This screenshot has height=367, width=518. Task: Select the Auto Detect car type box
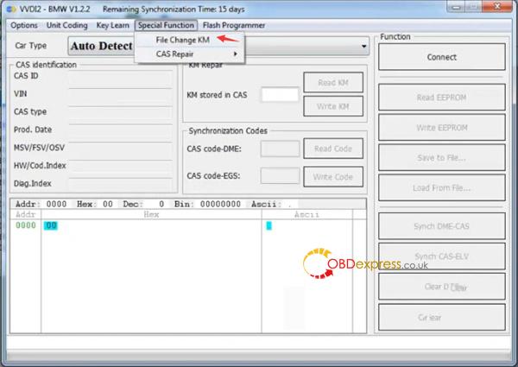[x=218, y=46]
